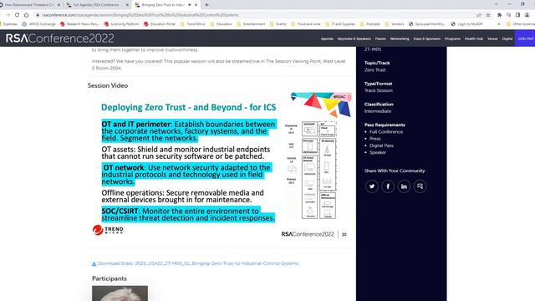Screen dimensions: 535x301
Task: Mute audio on the Bringing Zero Trust tab
Action: click(x=190, y=5)
